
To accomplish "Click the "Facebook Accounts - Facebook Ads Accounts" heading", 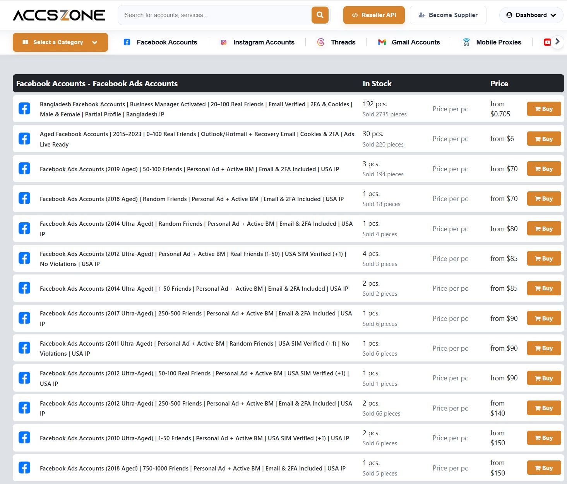I will [97, 84].
